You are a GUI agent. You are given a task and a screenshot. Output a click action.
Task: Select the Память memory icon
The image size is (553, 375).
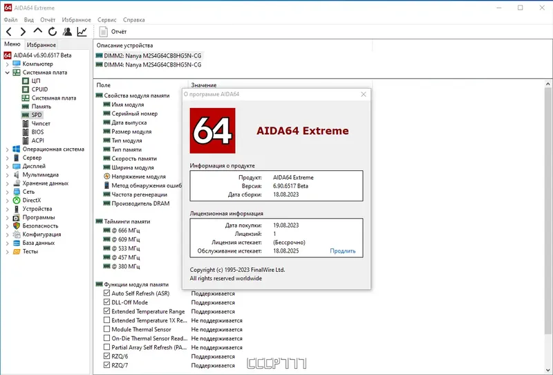point(26,107)
